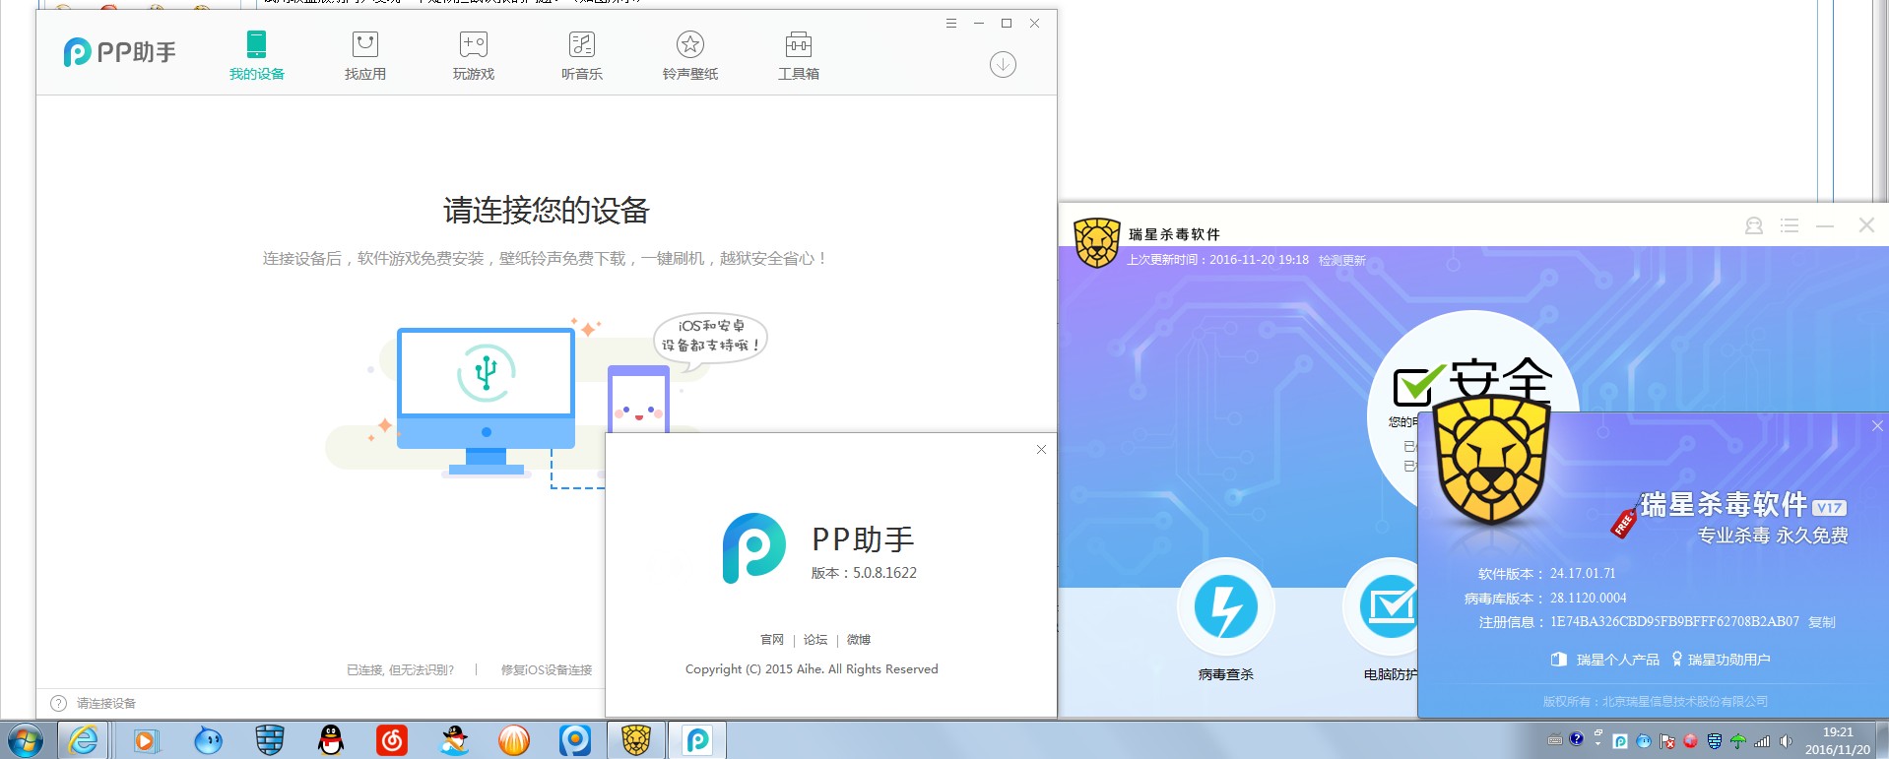Click 修复iOS设备连接 link
Viewport: 1889px width, 759px height.
[547, 670]
